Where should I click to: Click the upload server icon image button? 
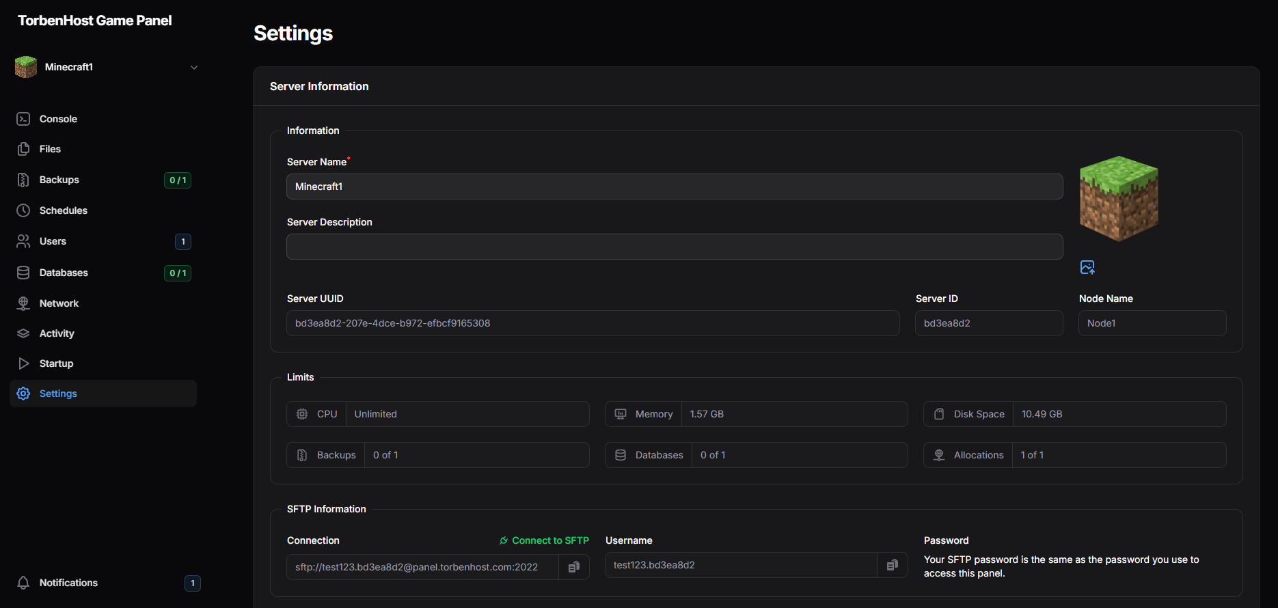1087,267
